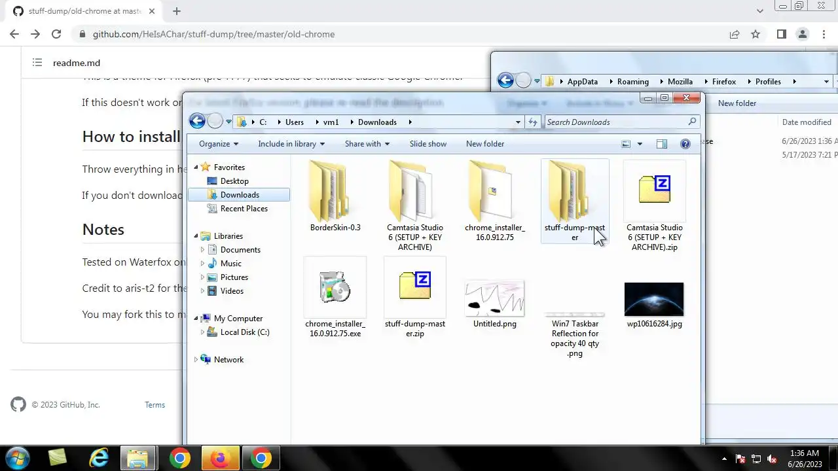This screenshot has width=838, height=471.
Task: Share this page icon in Chrome
Action: coord(735,34)
